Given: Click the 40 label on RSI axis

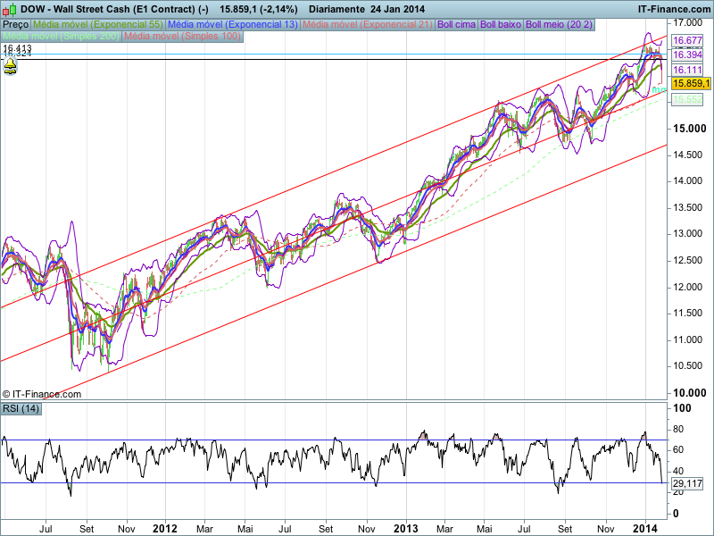Looking at the screenshot, I should point(678,471).
